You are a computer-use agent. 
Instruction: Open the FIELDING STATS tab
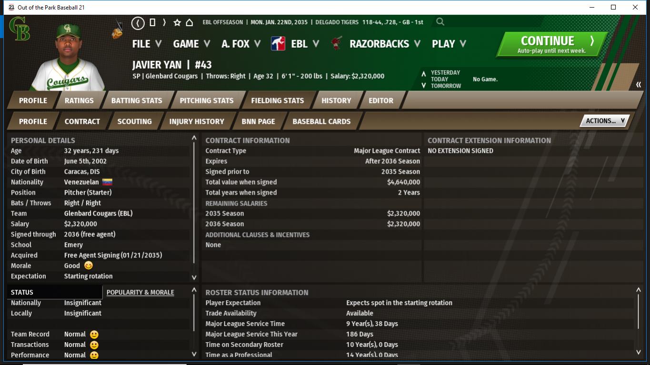(278, 100)
